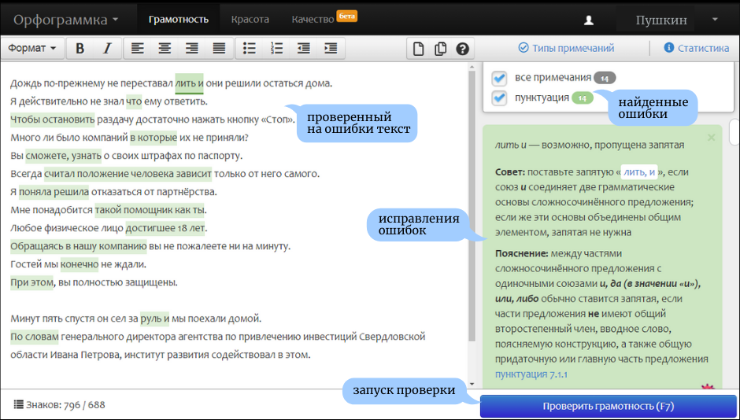Apply the suggested correction 'лить, и'
The image size is (740, 420).
639,172
